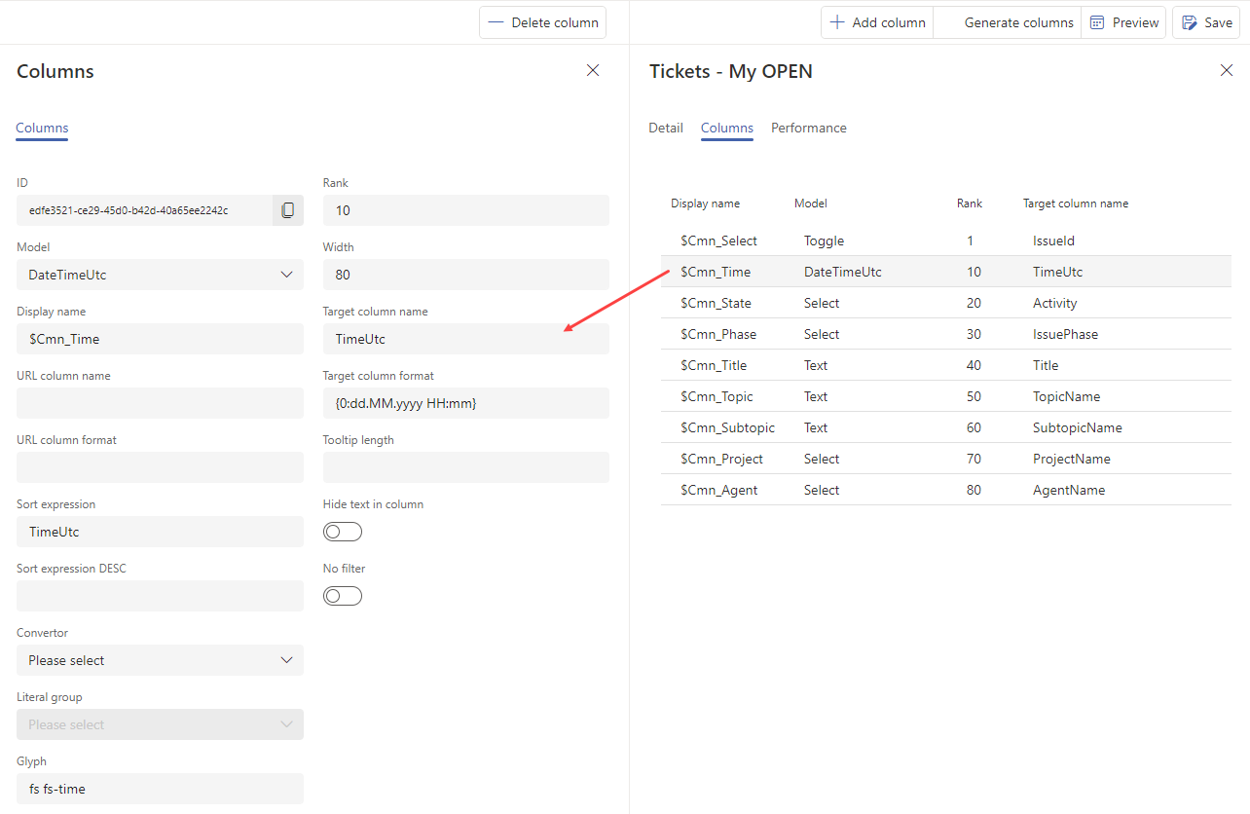Select the $Cmn_Select row
Screen dimensions: 1250x814
coord(945,240)
